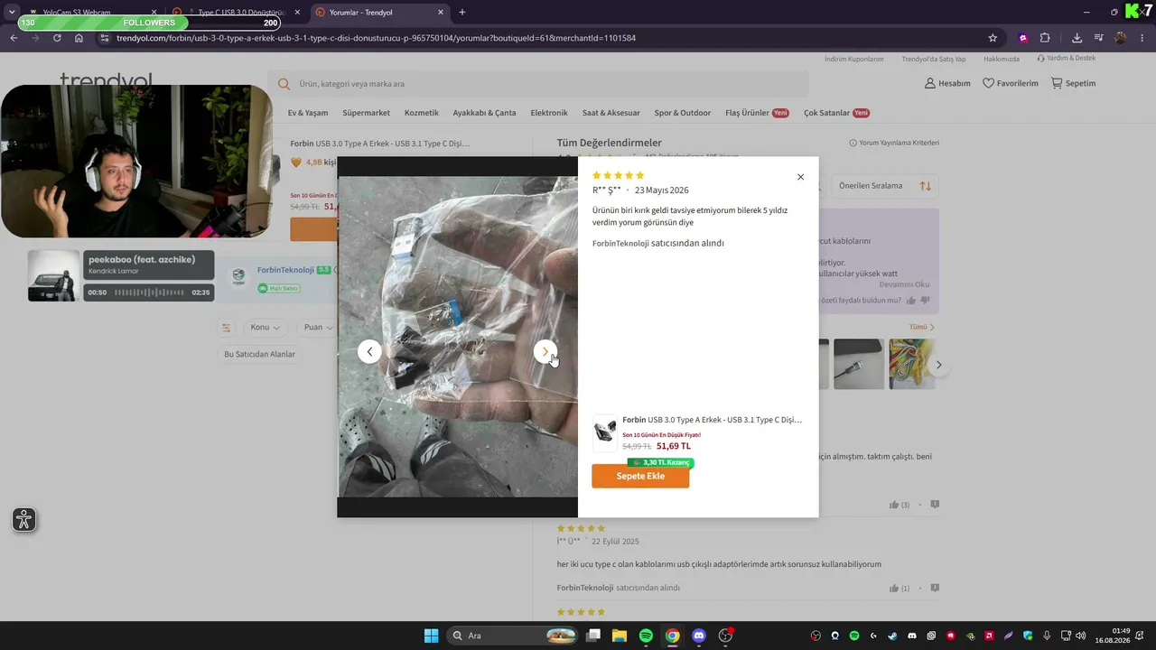Expand the summary with Devamını Oku

point(904,284)
